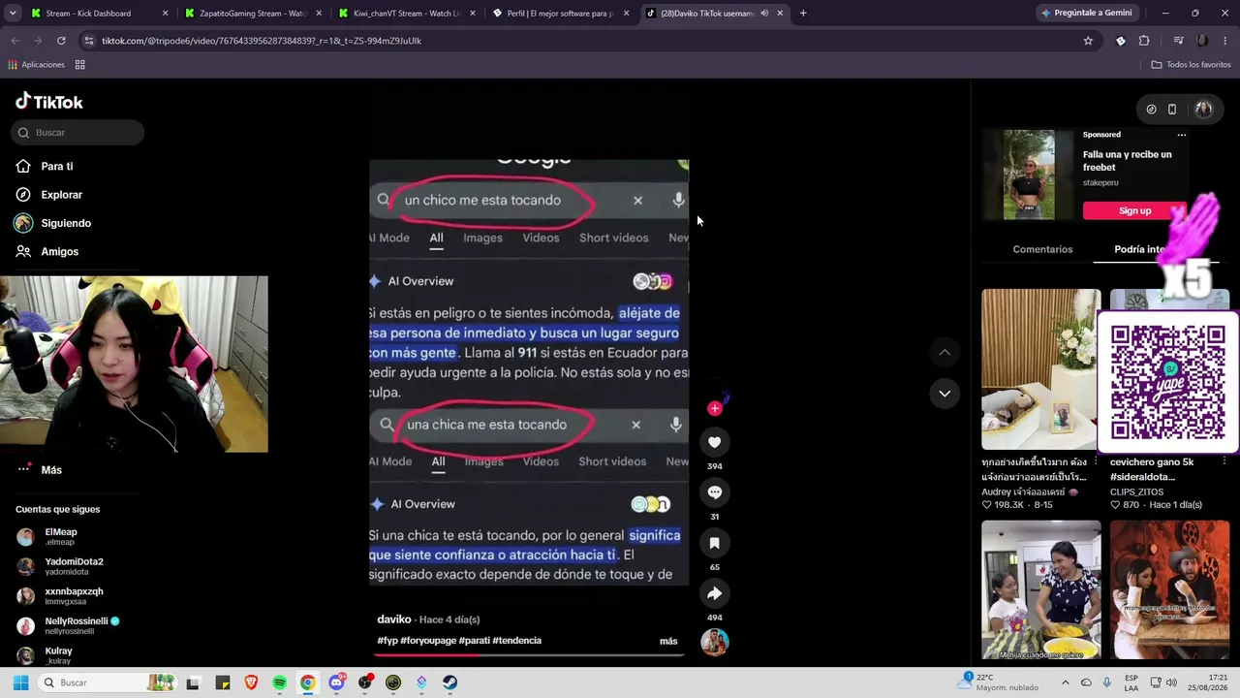Go to the next video with down chevron
The width and height of the screenshot is (1240, 698).
945,393
